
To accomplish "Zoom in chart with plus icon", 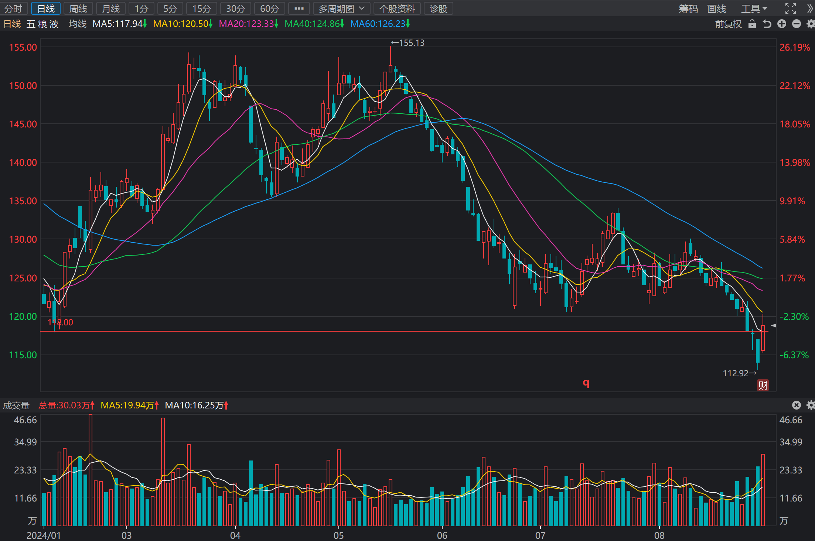I will [782, 24].
